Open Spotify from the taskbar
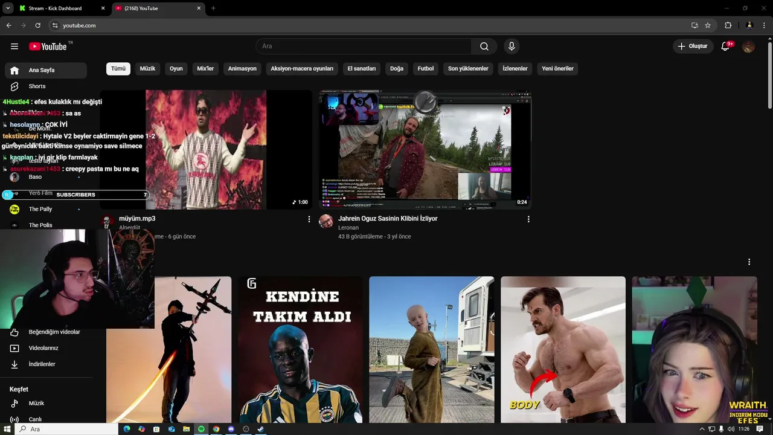This screenshot has height=435, width=773. click(201, 429)
